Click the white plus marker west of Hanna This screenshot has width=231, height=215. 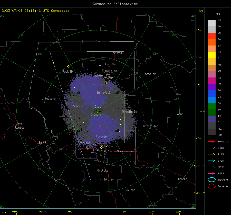[145, 103]
